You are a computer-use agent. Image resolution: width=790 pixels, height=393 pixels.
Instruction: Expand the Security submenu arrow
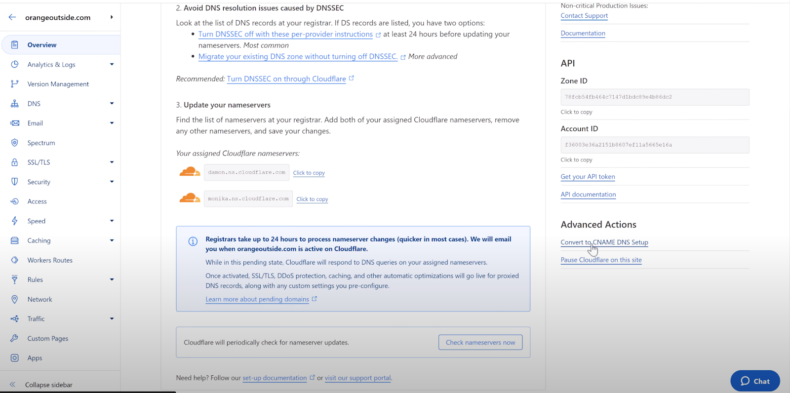(112, 182)
